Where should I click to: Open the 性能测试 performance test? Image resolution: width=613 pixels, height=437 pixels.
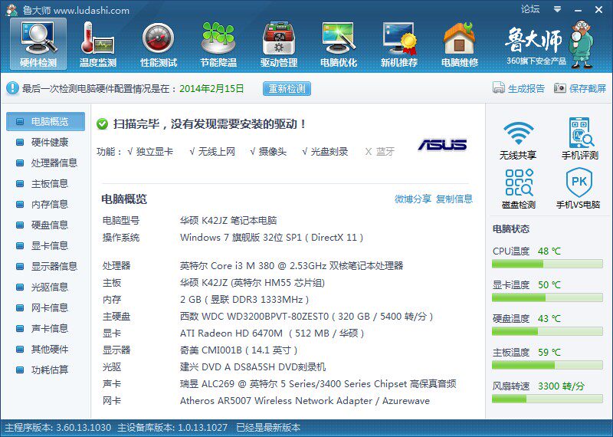[159, 44]
